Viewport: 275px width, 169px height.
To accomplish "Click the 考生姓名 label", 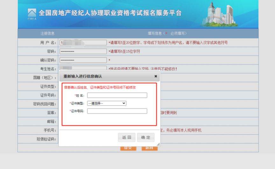I will pos(48,69).
